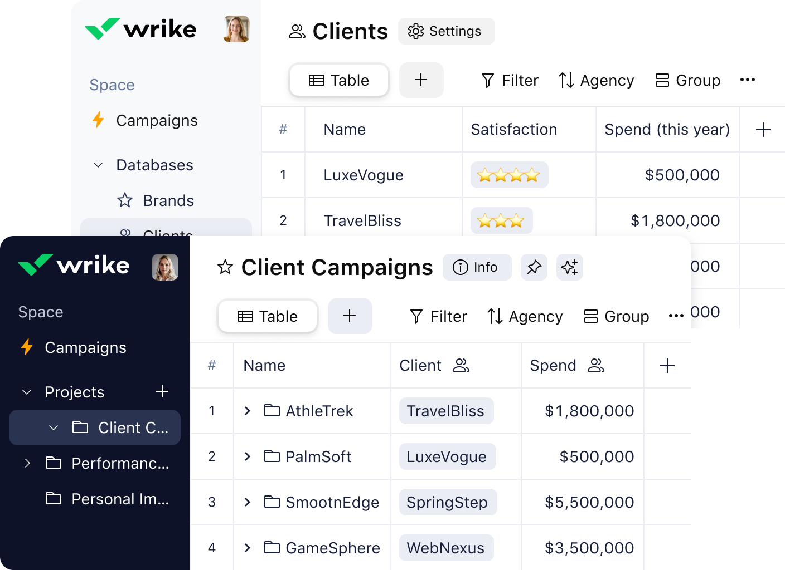
Task: Click the LuxeVogue client tag in the PalmSoft row
Action: pos(447,456)
